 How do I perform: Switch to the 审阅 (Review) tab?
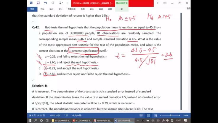tap(101, 9)
